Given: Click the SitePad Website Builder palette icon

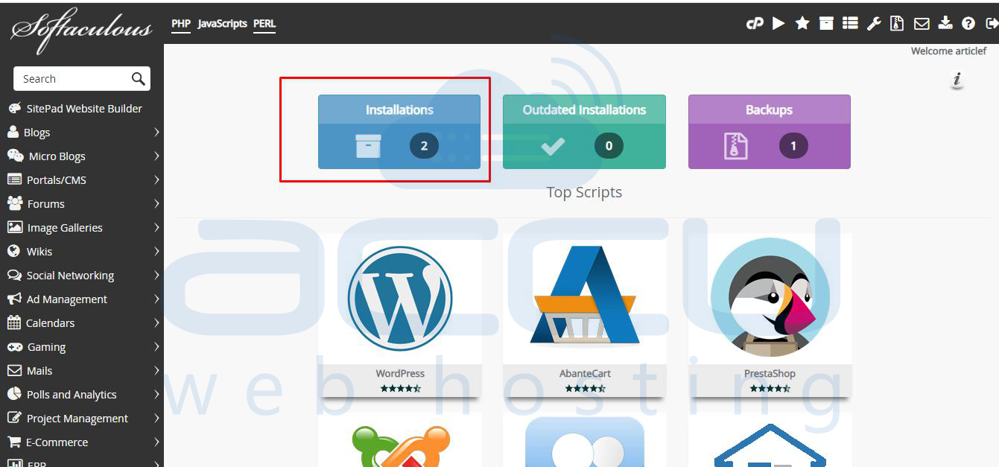Looking at the screenshot, I should tap(14, 109).
